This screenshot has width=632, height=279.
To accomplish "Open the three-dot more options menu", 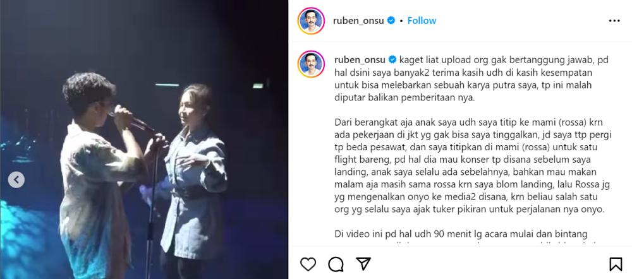I will tap(614, 21).
